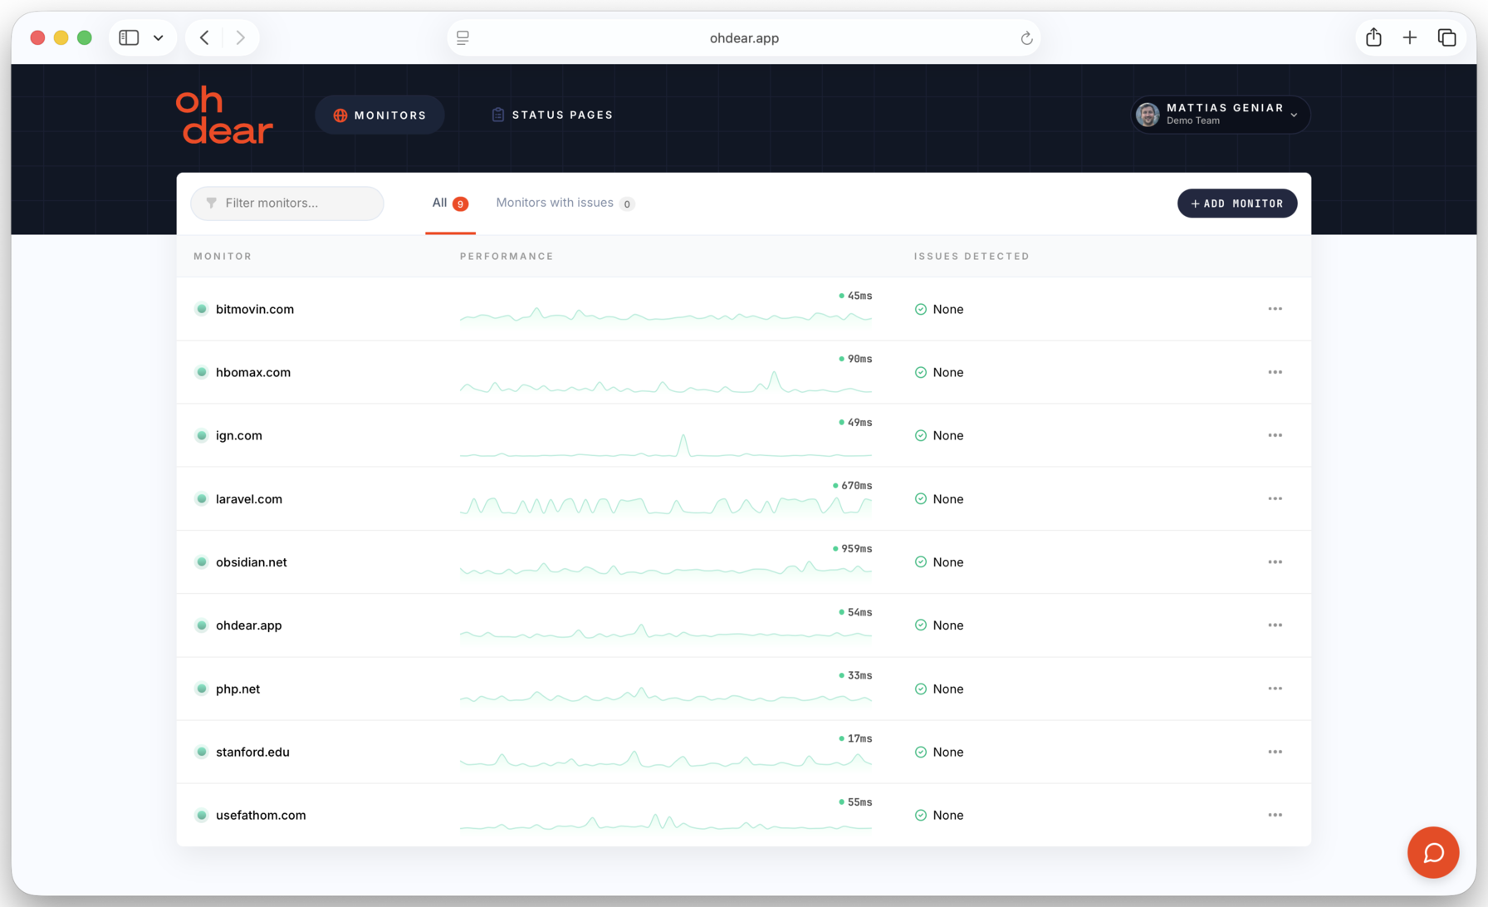
Task: Expand the Mattias Geniar account menu
Action: (x=1221, y=115)
